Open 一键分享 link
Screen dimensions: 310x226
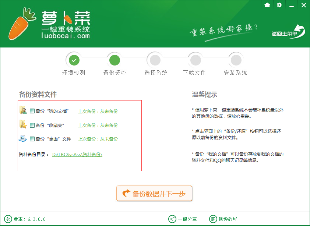click(x=187, y=219)
